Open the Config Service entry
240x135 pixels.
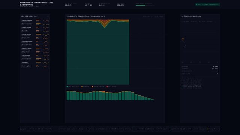(35, 35)
